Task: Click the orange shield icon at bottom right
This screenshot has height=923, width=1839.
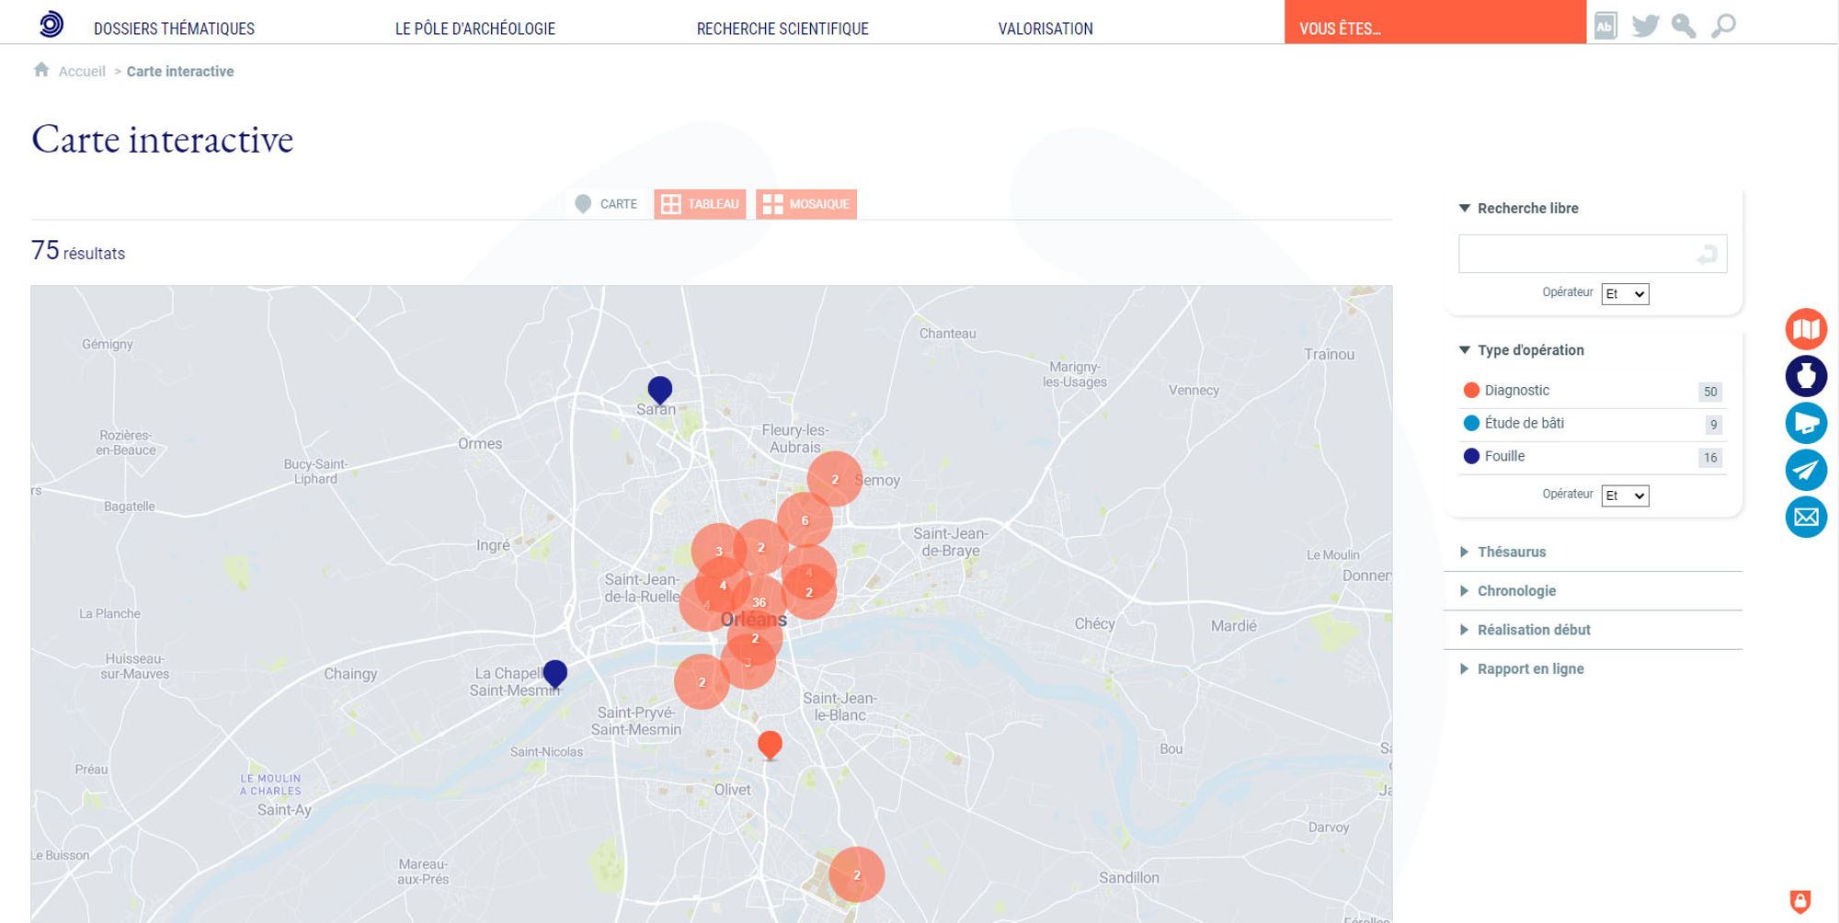Action: (1800, 901)
